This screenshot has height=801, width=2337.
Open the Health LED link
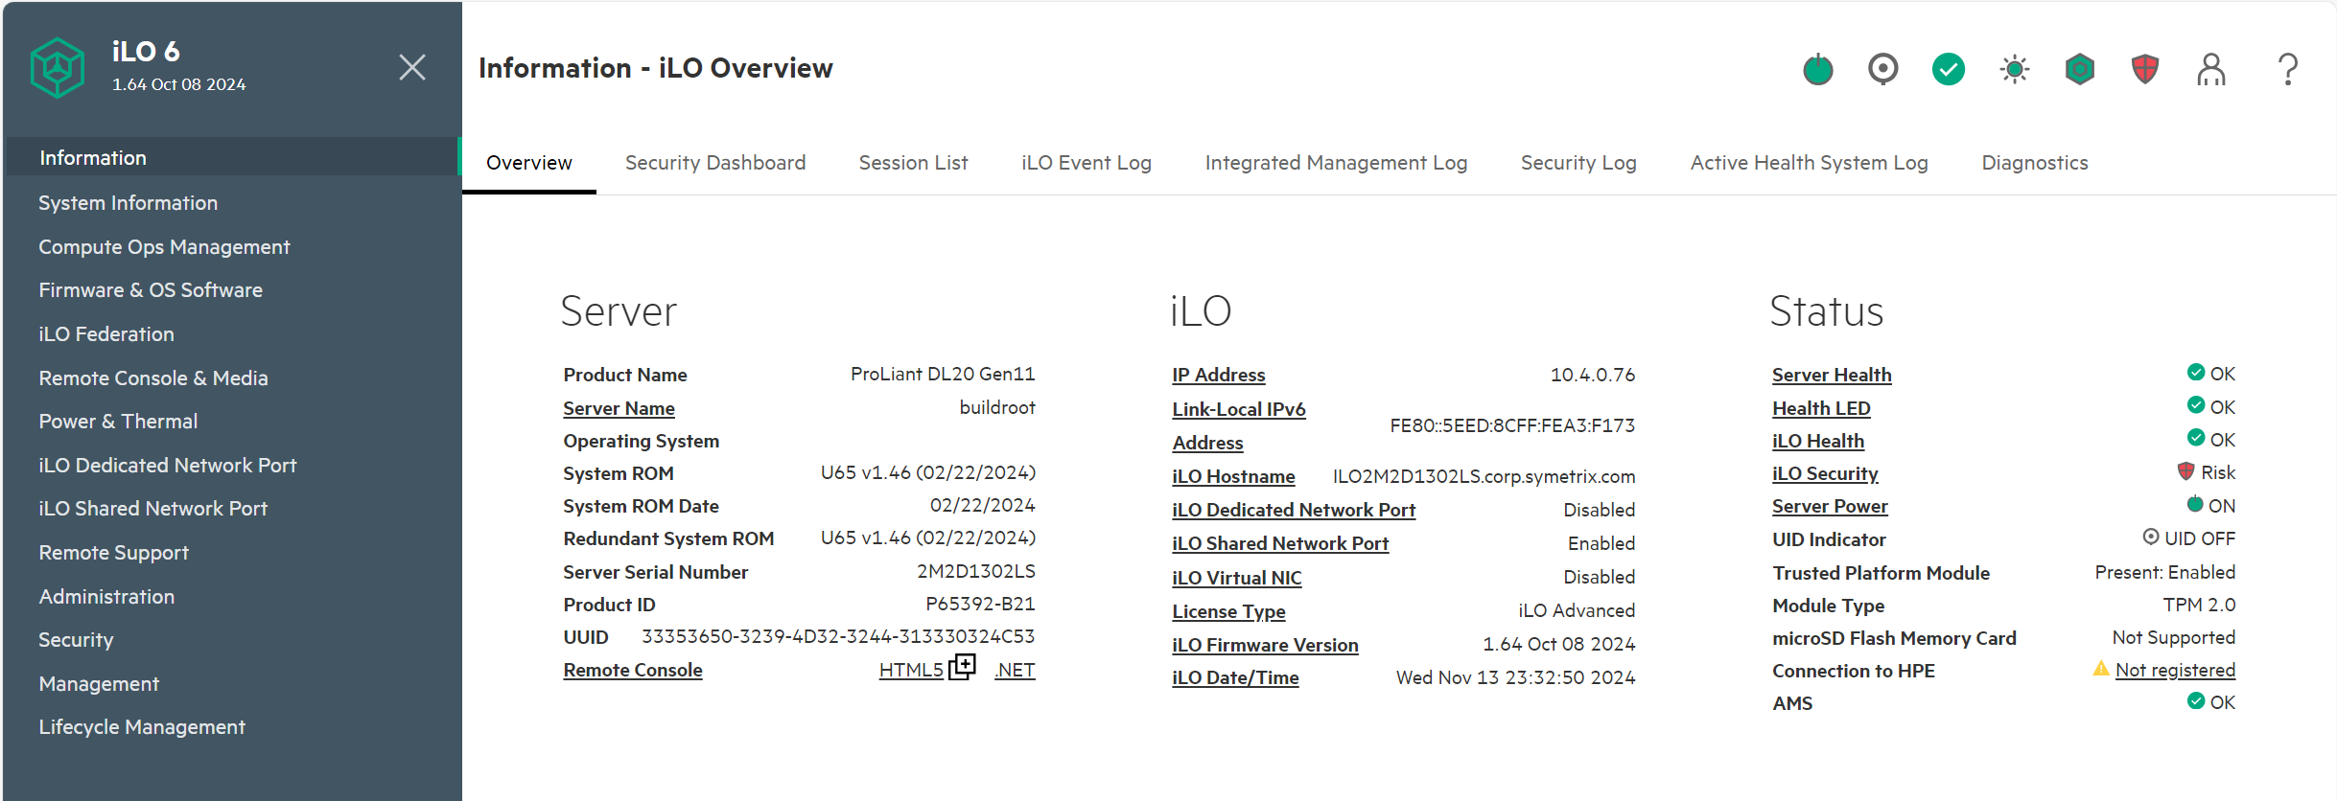point(1821,408)
